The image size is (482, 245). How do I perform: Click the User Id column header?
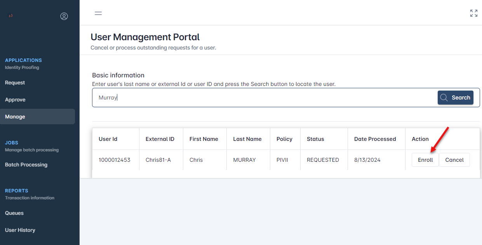108,139
